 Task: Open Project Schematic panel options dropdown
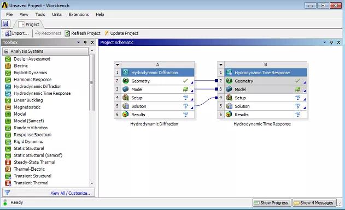click(x=325, y=43)
